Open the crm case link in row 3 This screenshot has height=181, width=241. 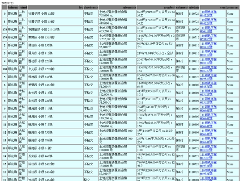pos(208,53)
